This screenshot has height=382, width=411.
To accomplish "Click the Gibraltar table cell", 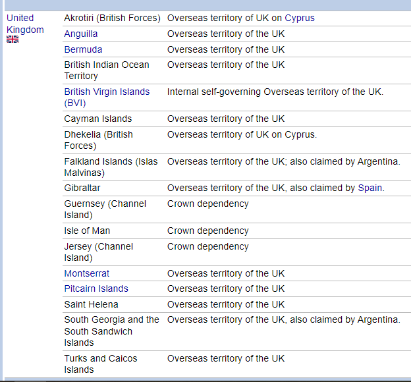I will [x=82, y=188].
